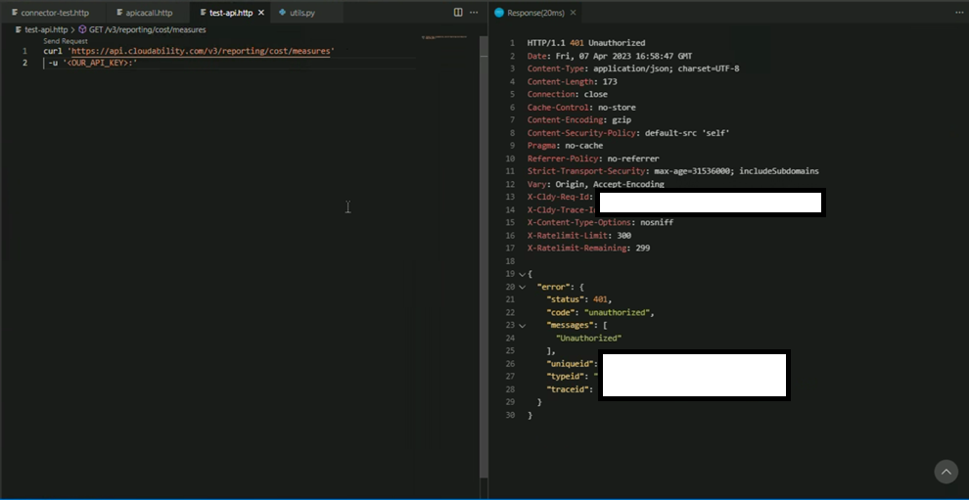
Task: Open the utils.py tab
Action: (302, 13)
